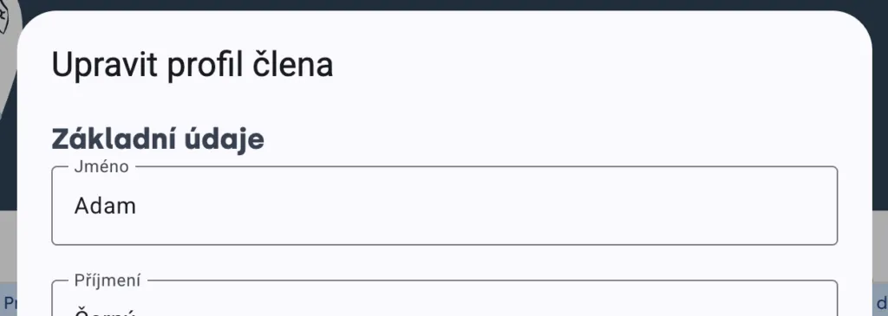
Task: Click the Příjmení floating field label
Action: [108, 281]
